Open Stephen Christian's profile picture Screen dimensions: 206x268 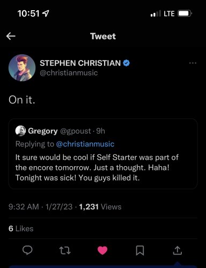tap(22, 68)
